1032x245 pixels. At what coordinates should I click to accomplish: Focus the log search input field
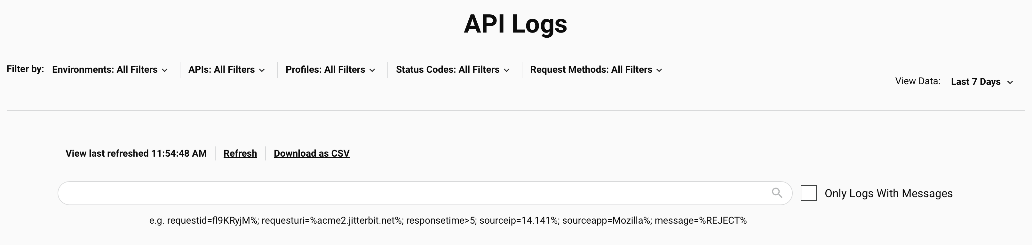[x=413, y=193]
